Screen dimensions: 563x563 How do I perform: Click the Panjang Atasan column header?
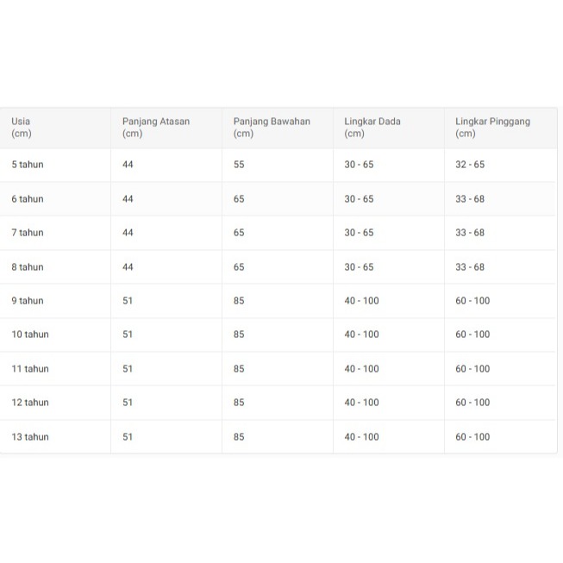(155, 127)
